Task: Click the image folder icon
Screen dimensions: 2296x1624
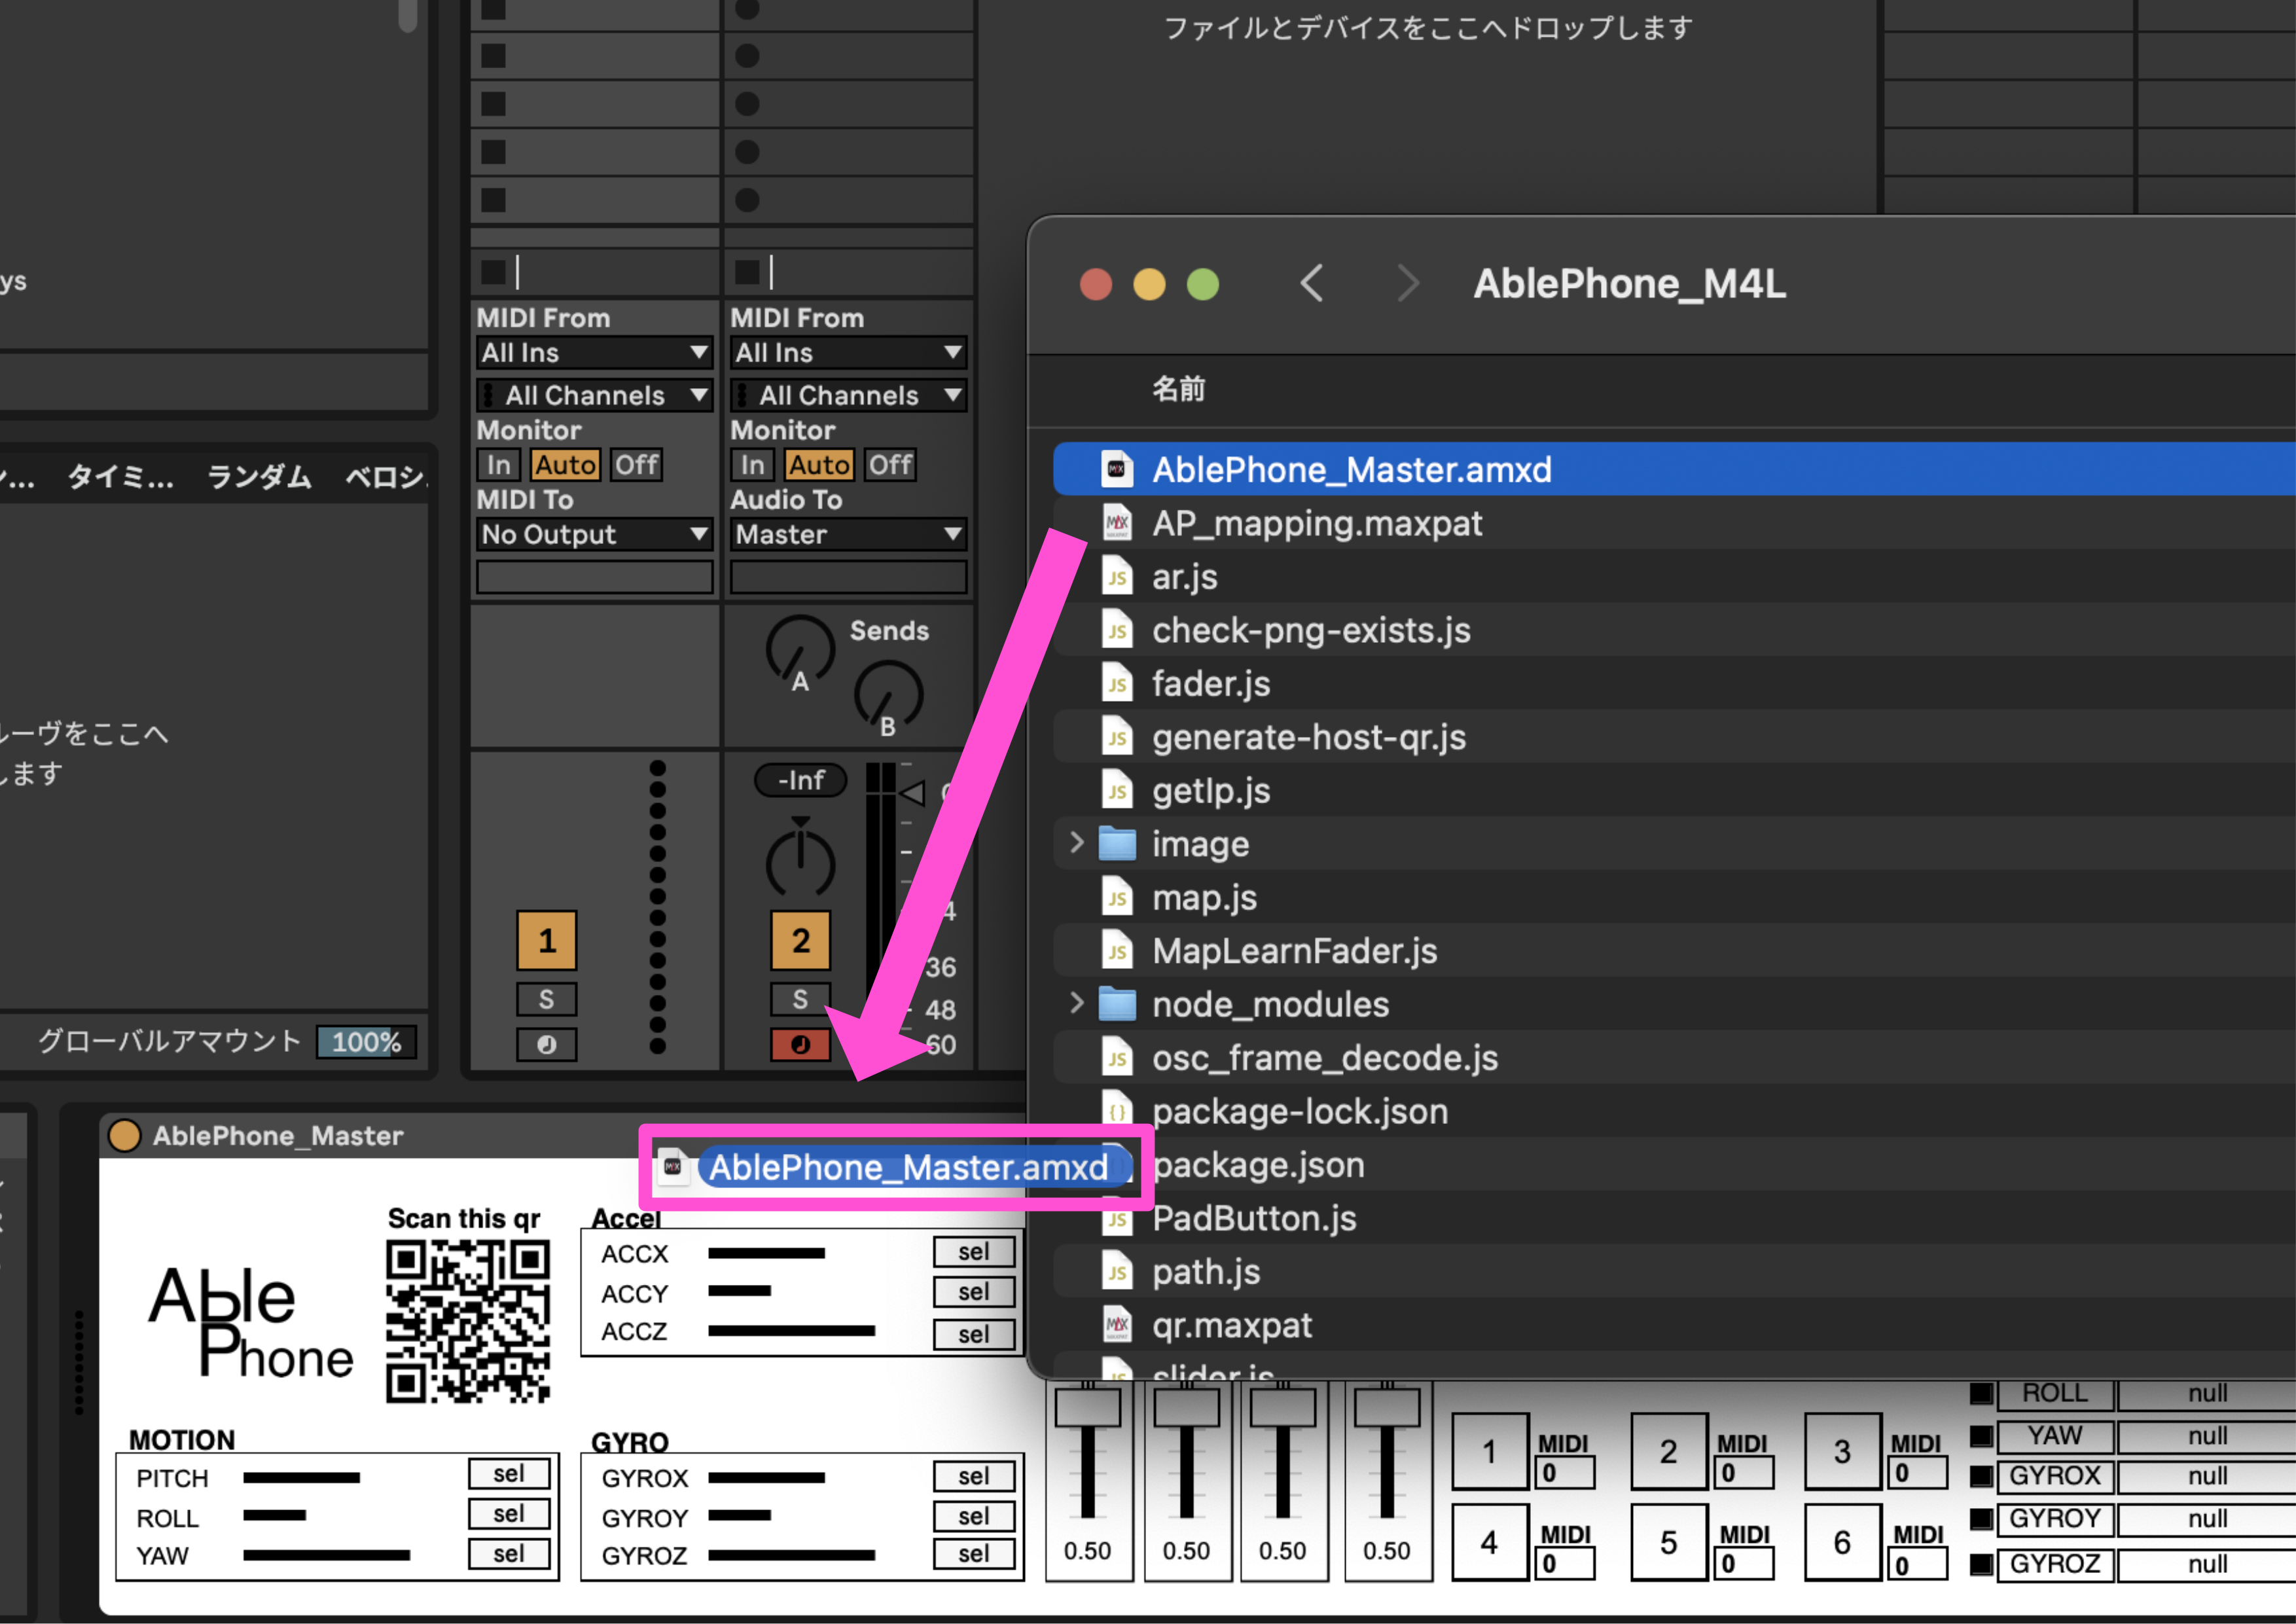Action: (1117, 844)
